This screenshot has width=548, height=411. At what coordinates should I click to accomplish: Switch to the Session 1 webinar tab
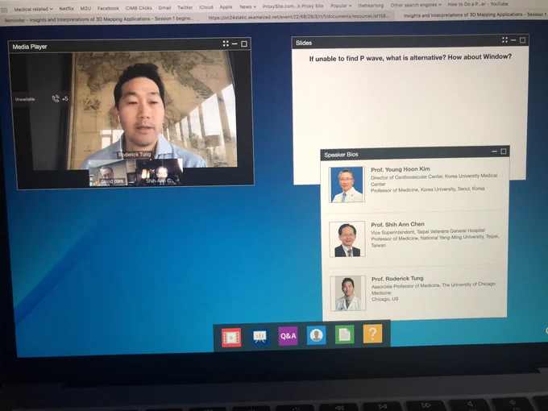coord(475,15)
